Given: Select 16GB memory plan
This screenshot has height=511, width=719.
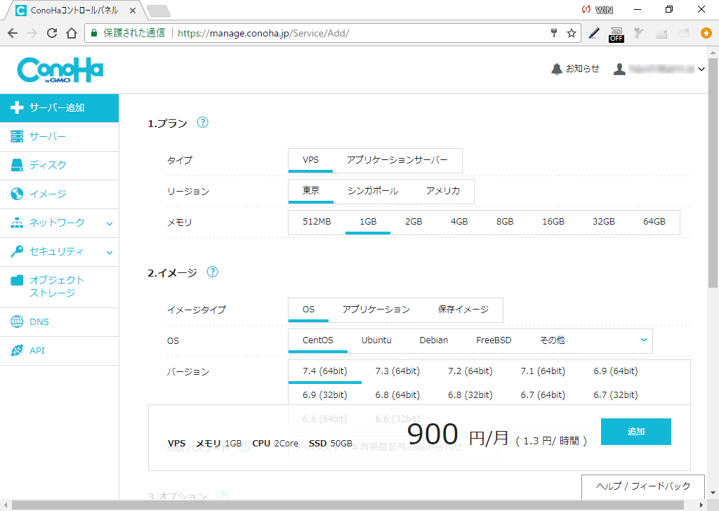Looking at the screenshot, I should click(x=553, y=222).
